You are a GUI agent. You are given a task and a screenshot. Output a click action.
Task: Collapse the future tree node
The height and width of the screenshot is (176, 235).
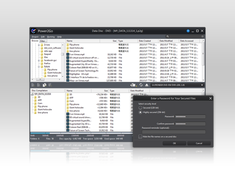pos(39,66)
